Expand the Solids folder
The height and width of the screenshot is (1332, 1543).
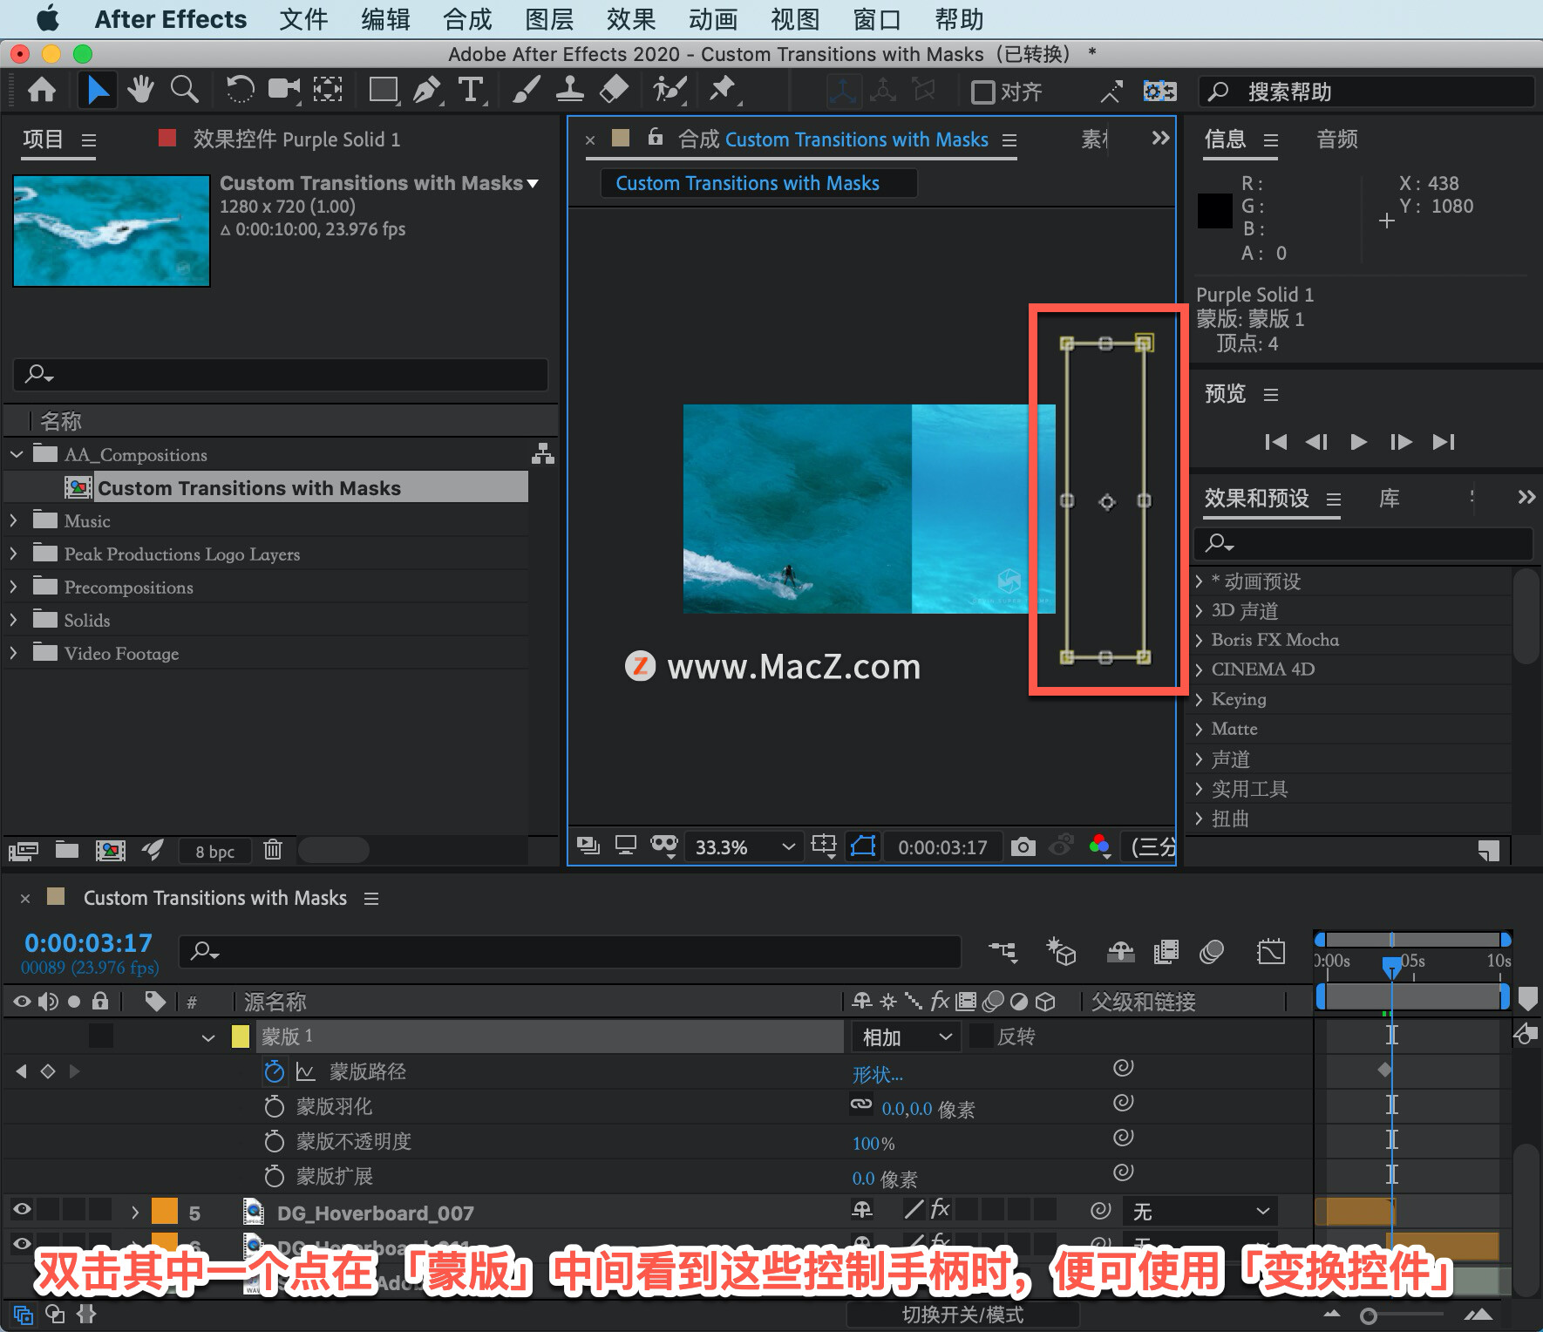tap(13, 620)
